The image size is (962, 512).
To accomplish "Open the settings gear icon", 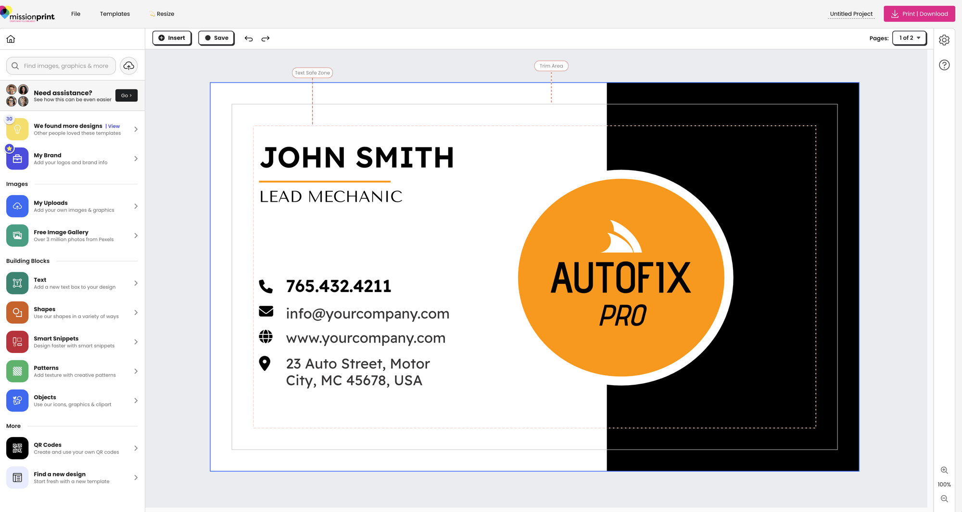I will pos(944,40).
